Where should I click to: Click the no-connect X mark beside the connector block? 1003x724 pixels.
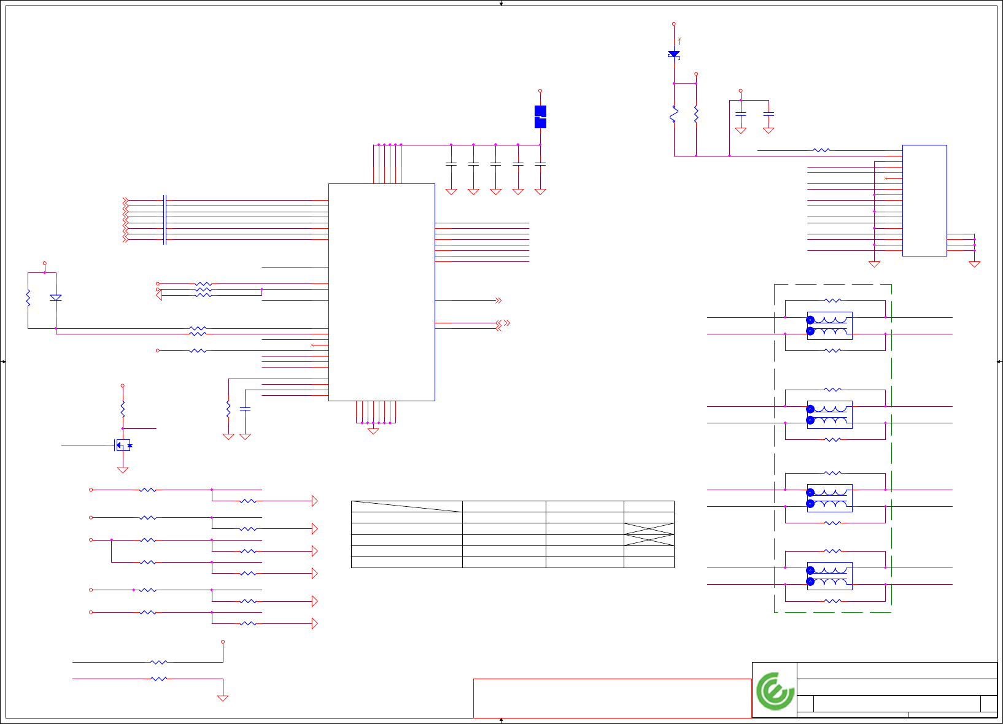885,178
